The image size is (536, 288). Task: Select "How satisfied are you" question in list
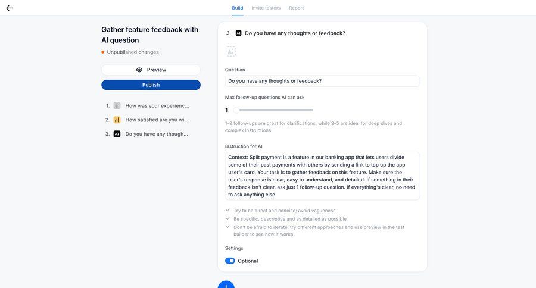pyautogui.click(x=157, y=120)
